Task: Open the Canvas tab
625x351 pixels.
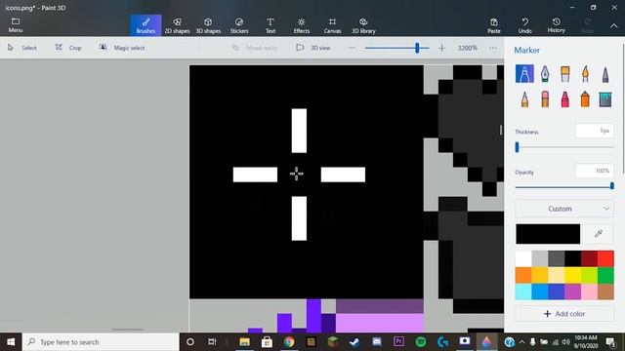Action: pos(332,25)
